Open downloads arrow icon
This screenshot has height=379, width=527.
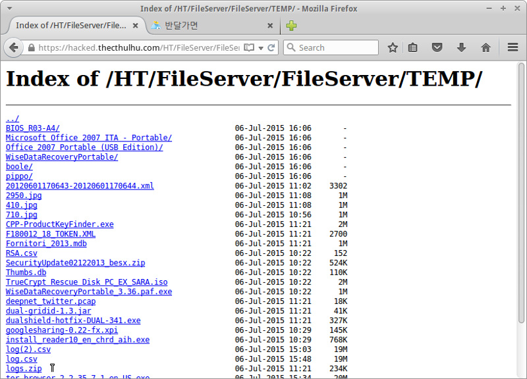(462, 47)
